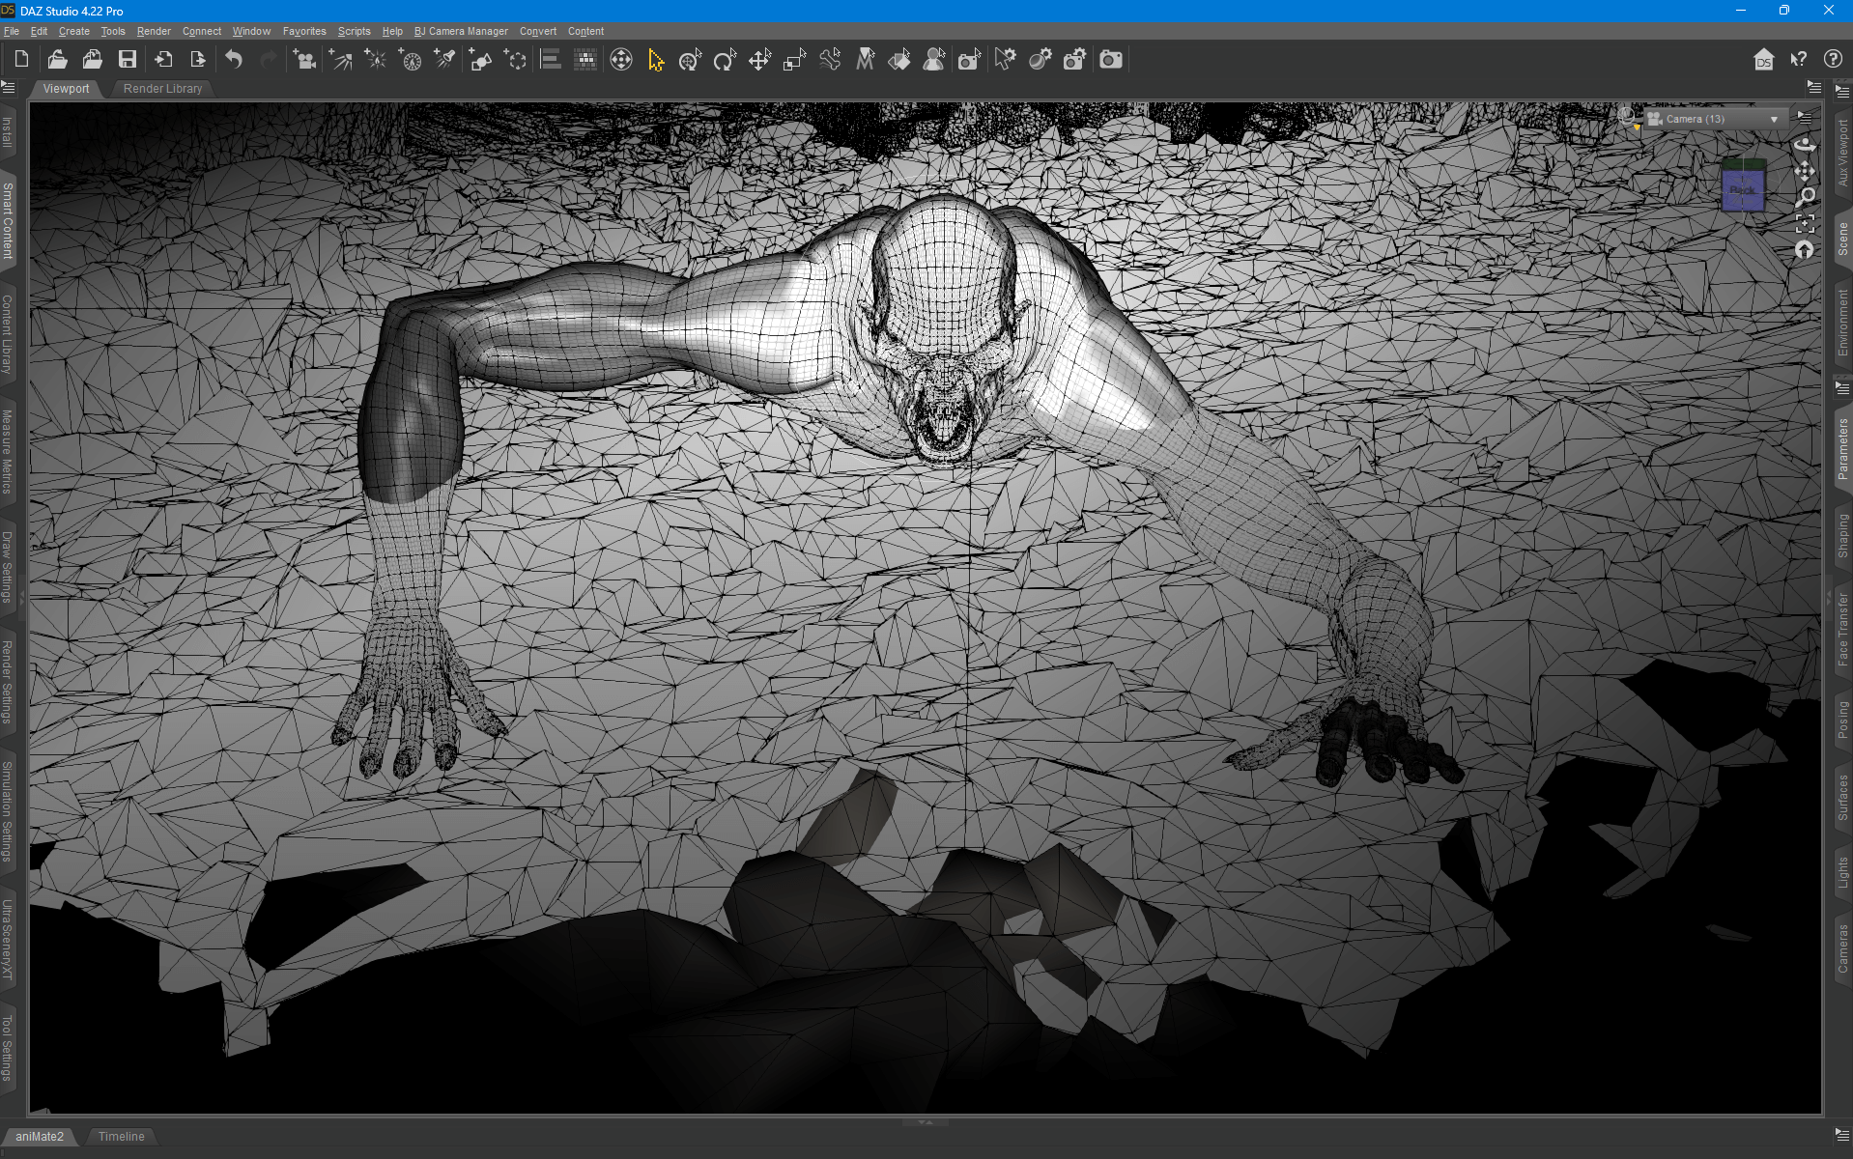
Task: Open the Scripts menu
Action: [354, 31]
